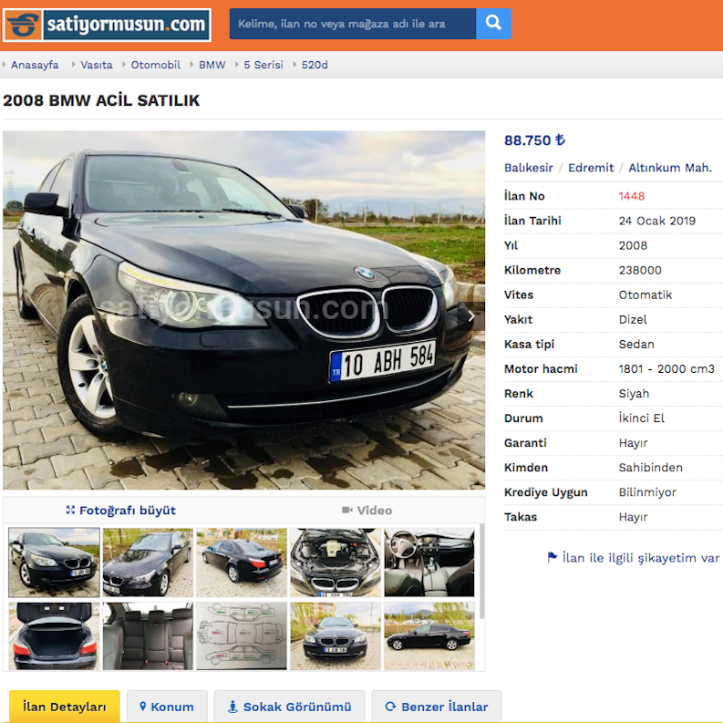Select the damage diagram thumbnail
Image resolution: width=723 pixels, height=723 pixels.
[x=242, y=635]
